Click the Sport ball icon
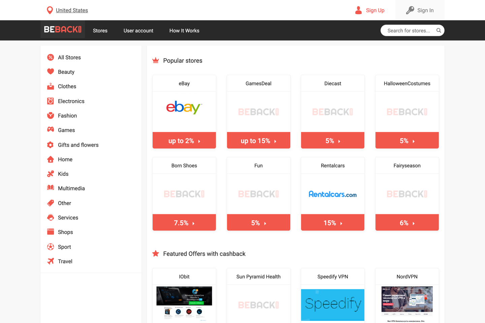Viewport: 485px width, 323px height. coord(51,247)
